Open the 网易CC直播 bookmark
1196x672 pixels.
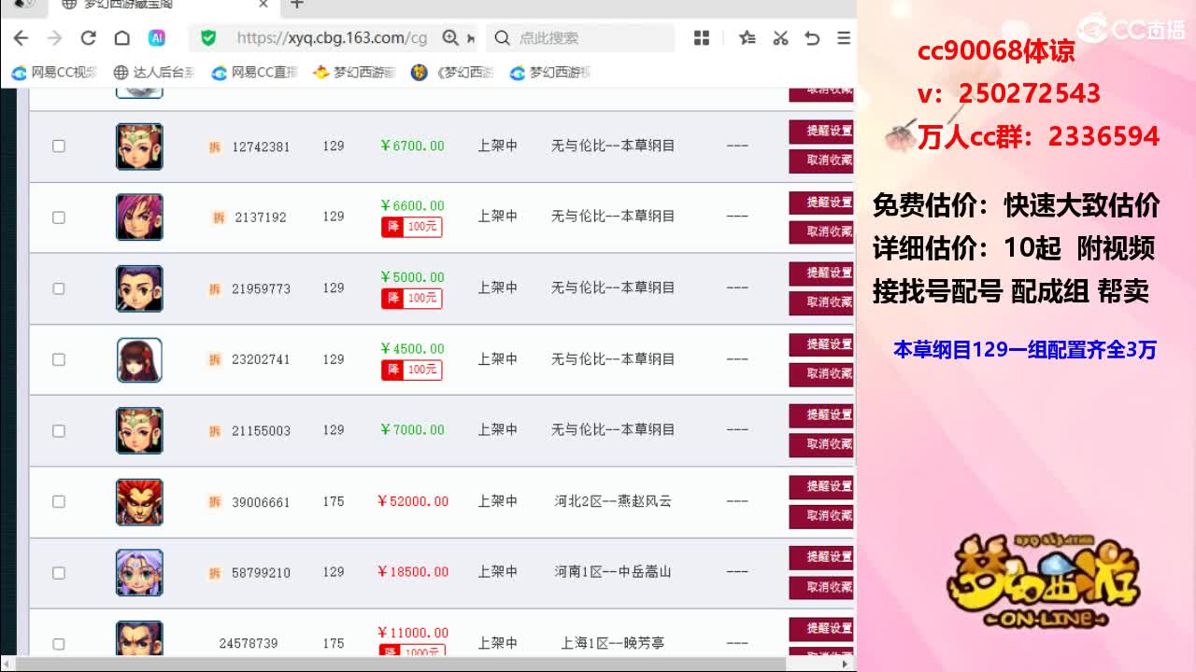pyautogui.click(x=254, y=72)
